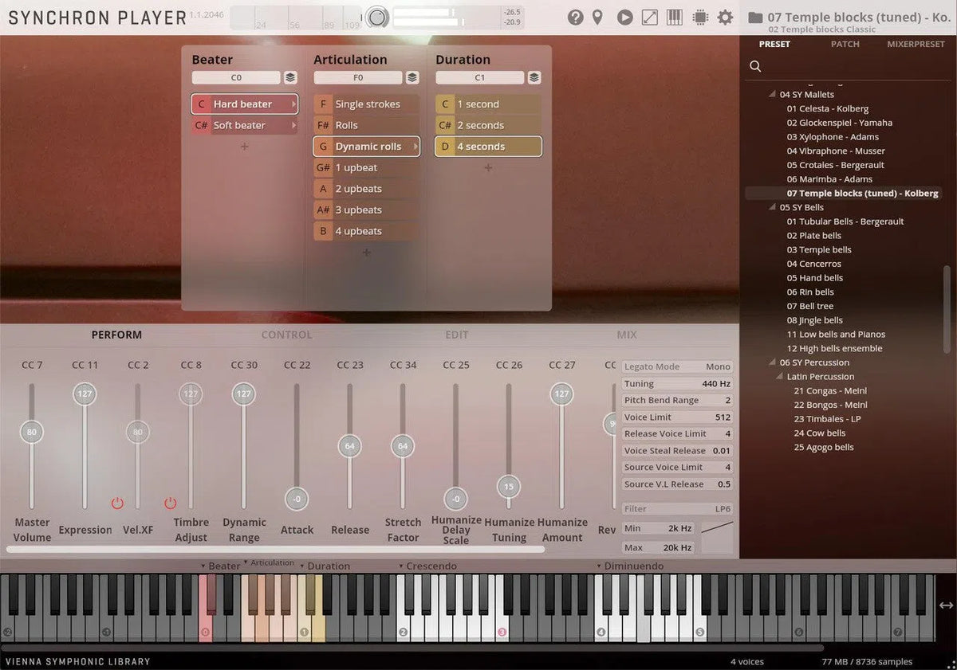
Task: Select the Soft beater option
Action: (x=243, y=125)
